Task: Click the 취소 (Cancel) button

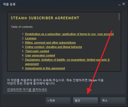Action: 113,101
